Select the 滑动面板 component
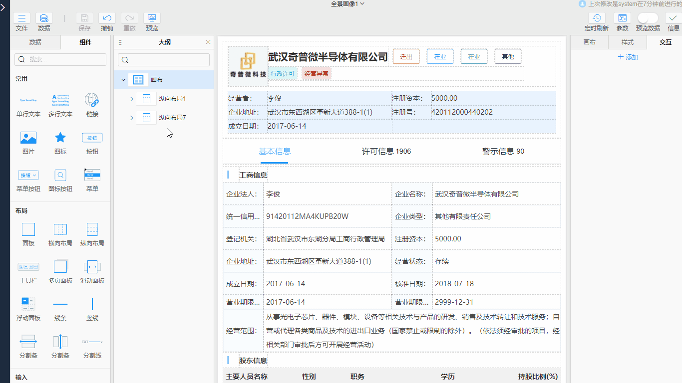Screen dimensions: 682x383 (92, 272)
